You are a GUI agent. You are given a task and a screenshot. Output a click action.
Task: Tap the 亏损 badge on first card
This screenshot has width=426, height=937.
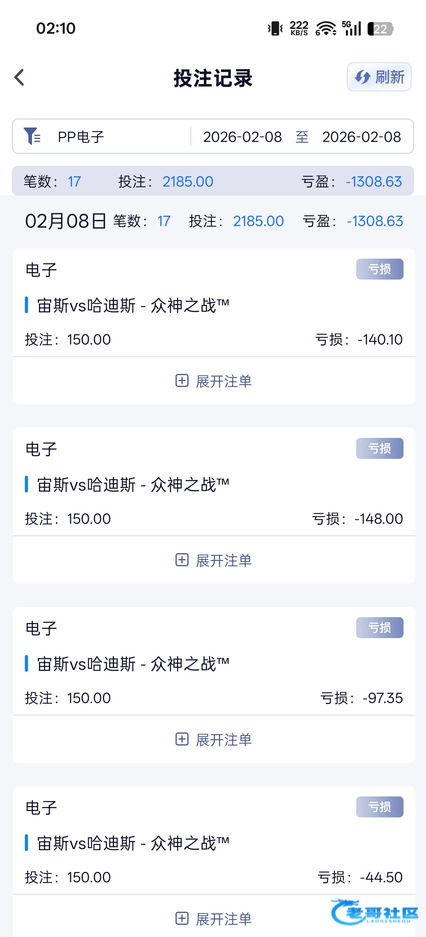click(379, 269)
